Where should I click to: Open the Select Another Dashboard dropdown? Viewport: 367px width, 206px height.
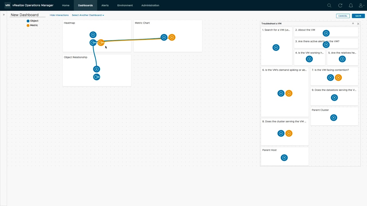[88, 15]
